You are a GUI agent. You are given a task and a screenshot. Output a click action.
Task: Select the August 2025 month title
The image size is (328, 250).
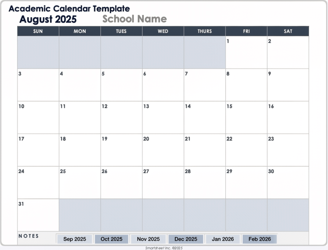click(x=48, y=19)
